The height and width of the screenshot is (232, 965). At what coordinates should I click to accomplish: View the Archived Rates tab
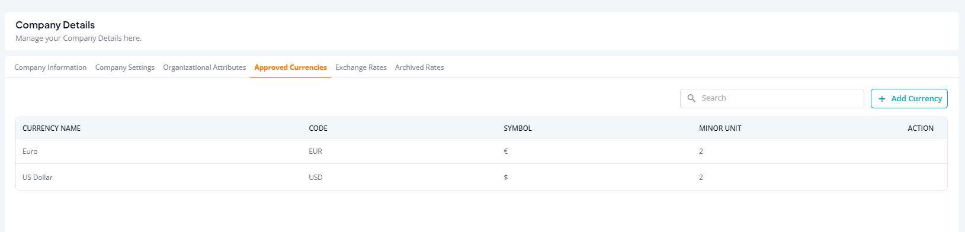(x=419, y=67)
